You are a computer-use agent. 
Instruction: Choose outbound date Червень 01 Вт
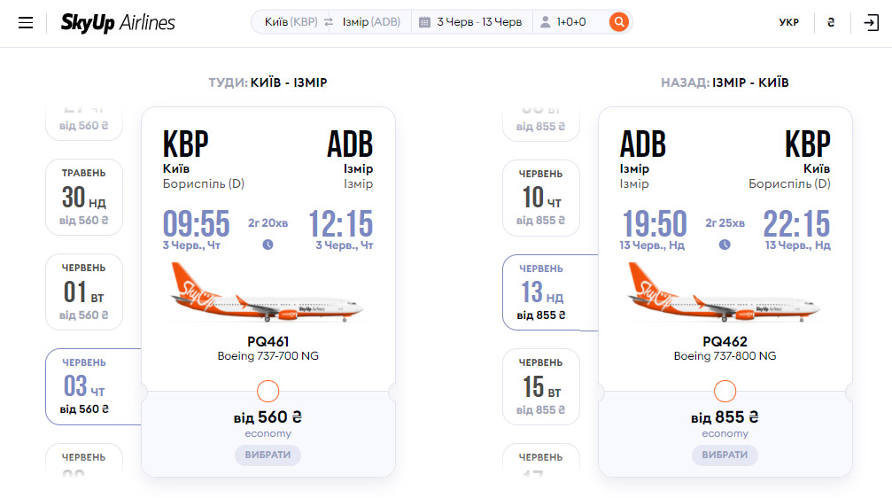coord(84,292)
